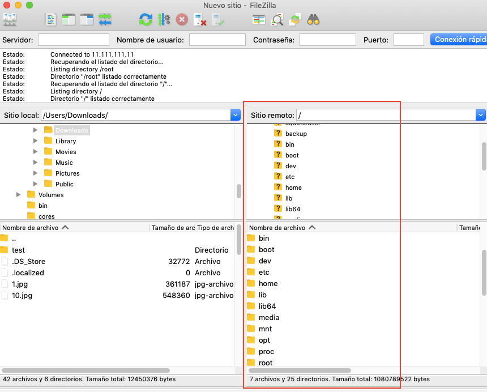Click the remote file list horizontal scrollbar
The width and height of the screenshot is (487, 392).
pos(300,370)
